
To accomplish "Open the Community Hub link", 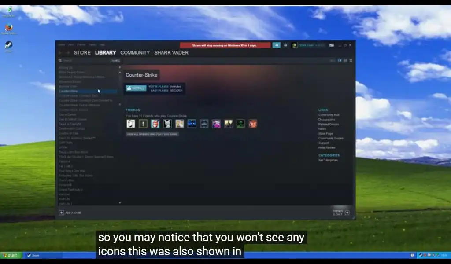I will [329, 115].
